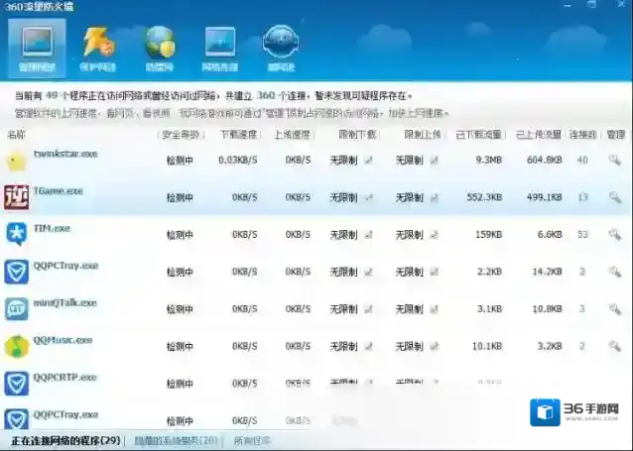Screen dimensions: 633x451
Task: Click the 10.8KB uploaded value of miniQTalk.exe
Action: tap(547, 309)
